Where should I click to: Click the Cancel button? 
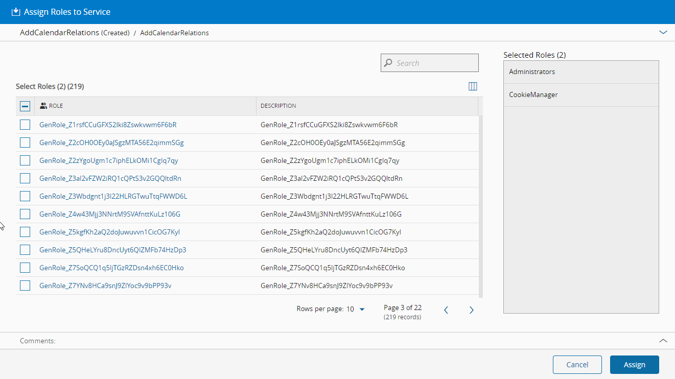[x=577, y=365]
